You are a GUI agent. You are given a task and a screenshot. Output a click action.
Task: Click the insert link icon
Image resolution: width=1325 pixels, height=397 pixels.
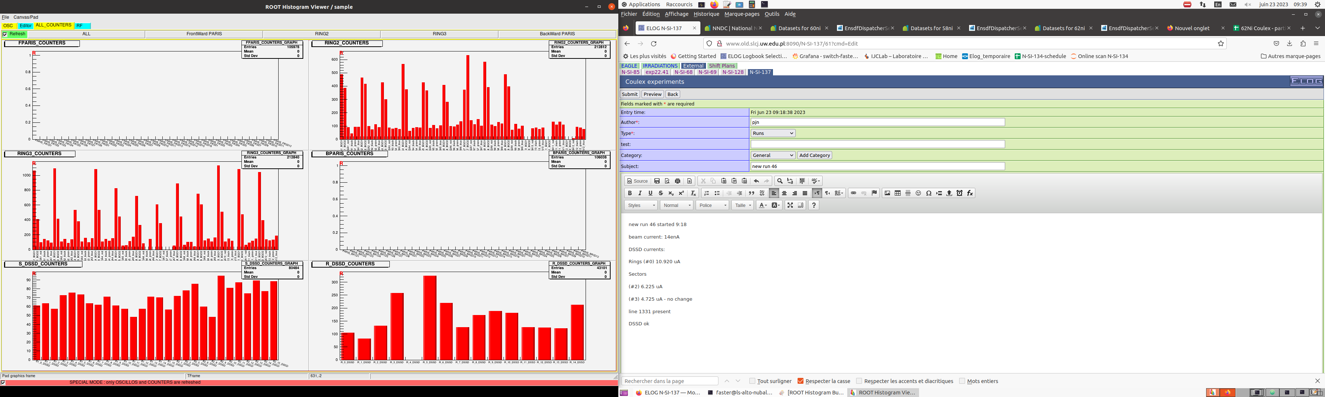coord(853,193)
